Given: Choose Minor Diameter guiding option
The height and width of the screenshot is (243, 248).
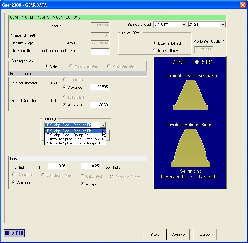Looking at the screenshot, I should (121, 66).
